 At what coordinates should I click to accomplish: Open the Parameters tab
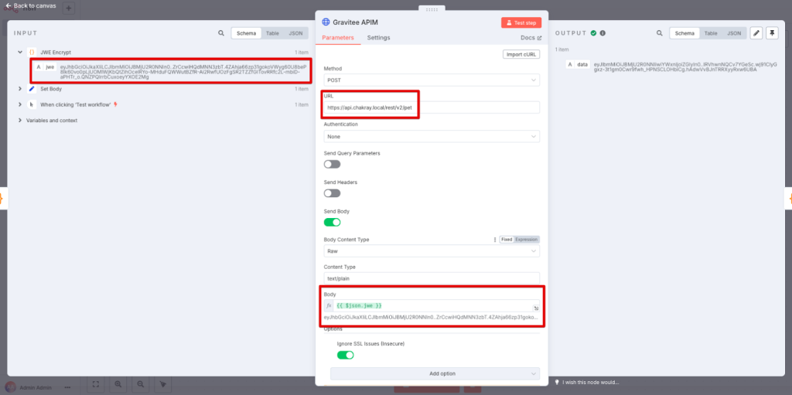coord(338,38)
